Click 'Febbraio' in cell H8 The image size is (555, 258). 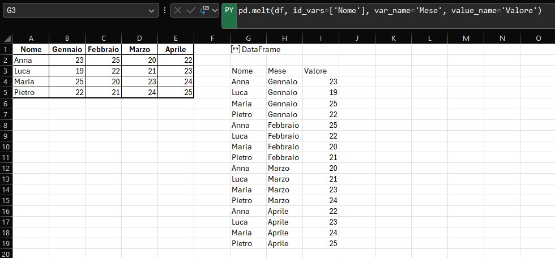[283, 125]
